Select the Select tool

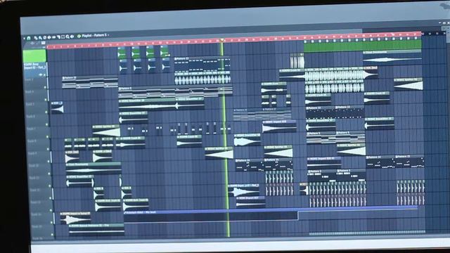pos(63,37)
